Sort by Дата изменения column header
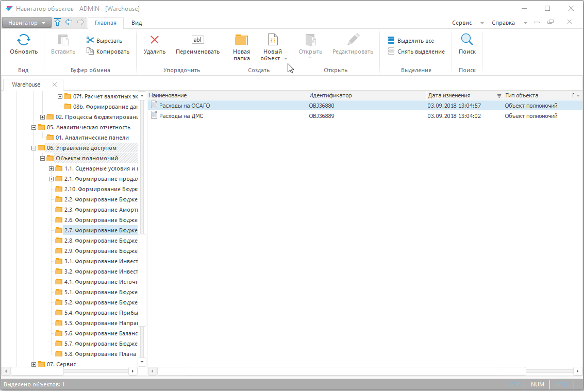 (449, 95)
